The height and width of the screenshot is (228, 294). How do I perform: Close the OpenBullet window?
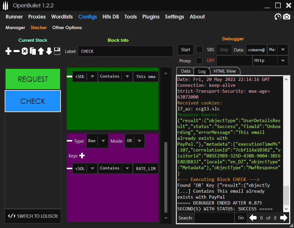289,5
